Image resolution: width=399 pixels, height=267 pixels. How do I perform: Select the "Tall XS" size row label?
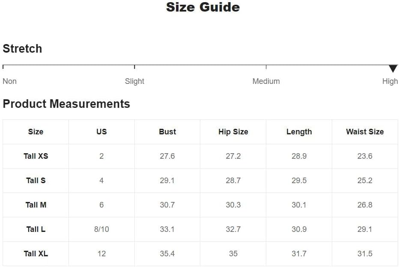point(36,156)
